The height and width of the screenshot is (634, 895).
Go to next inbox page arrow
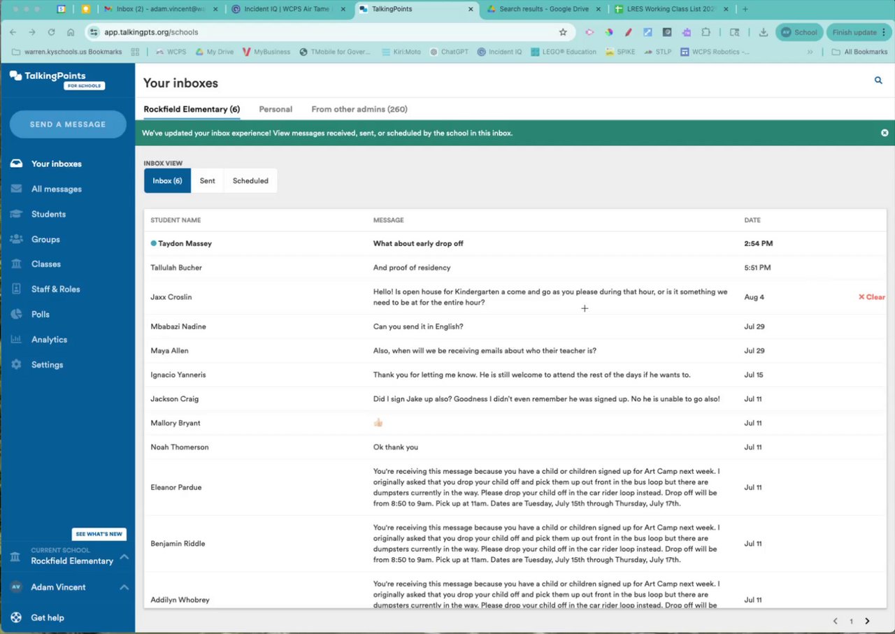click(x=867, y=621)
